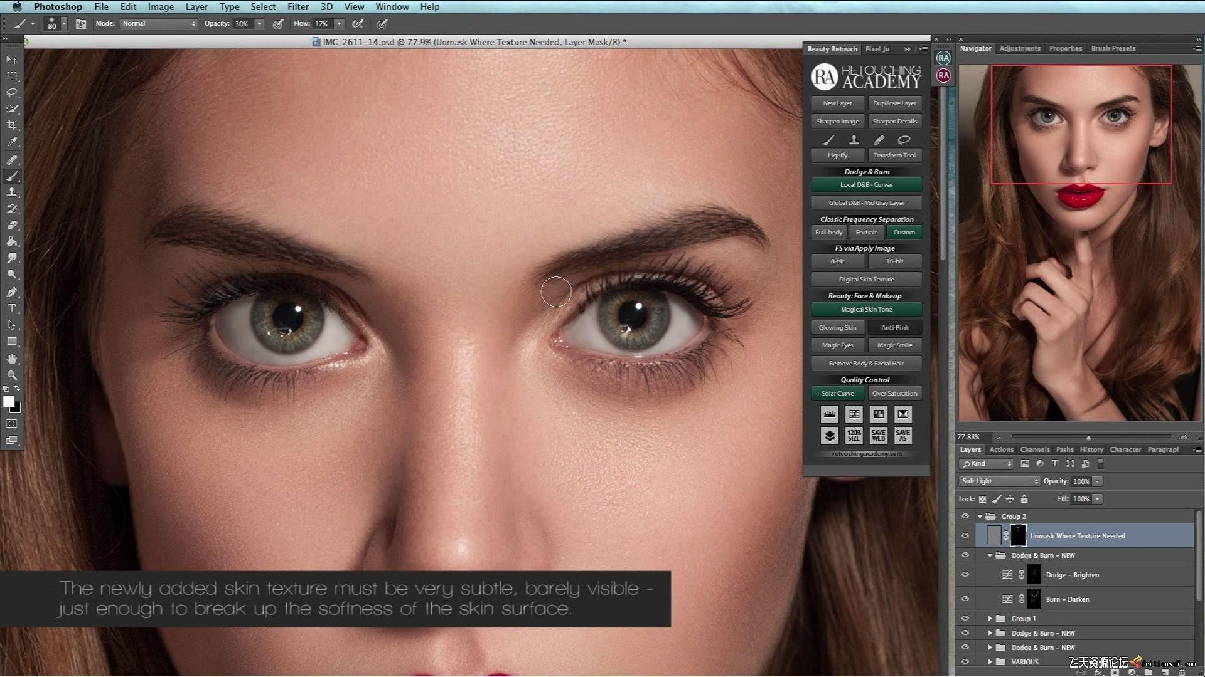The width and height of the screenshot is (1205, 677).
Task: Click the foreground color swatch
Action: click(x=8, y=401)
